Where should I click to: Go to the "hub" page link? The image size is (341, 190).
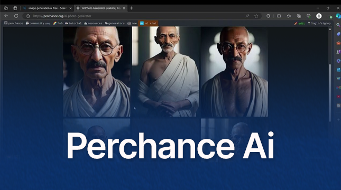[x=58, y=23]
